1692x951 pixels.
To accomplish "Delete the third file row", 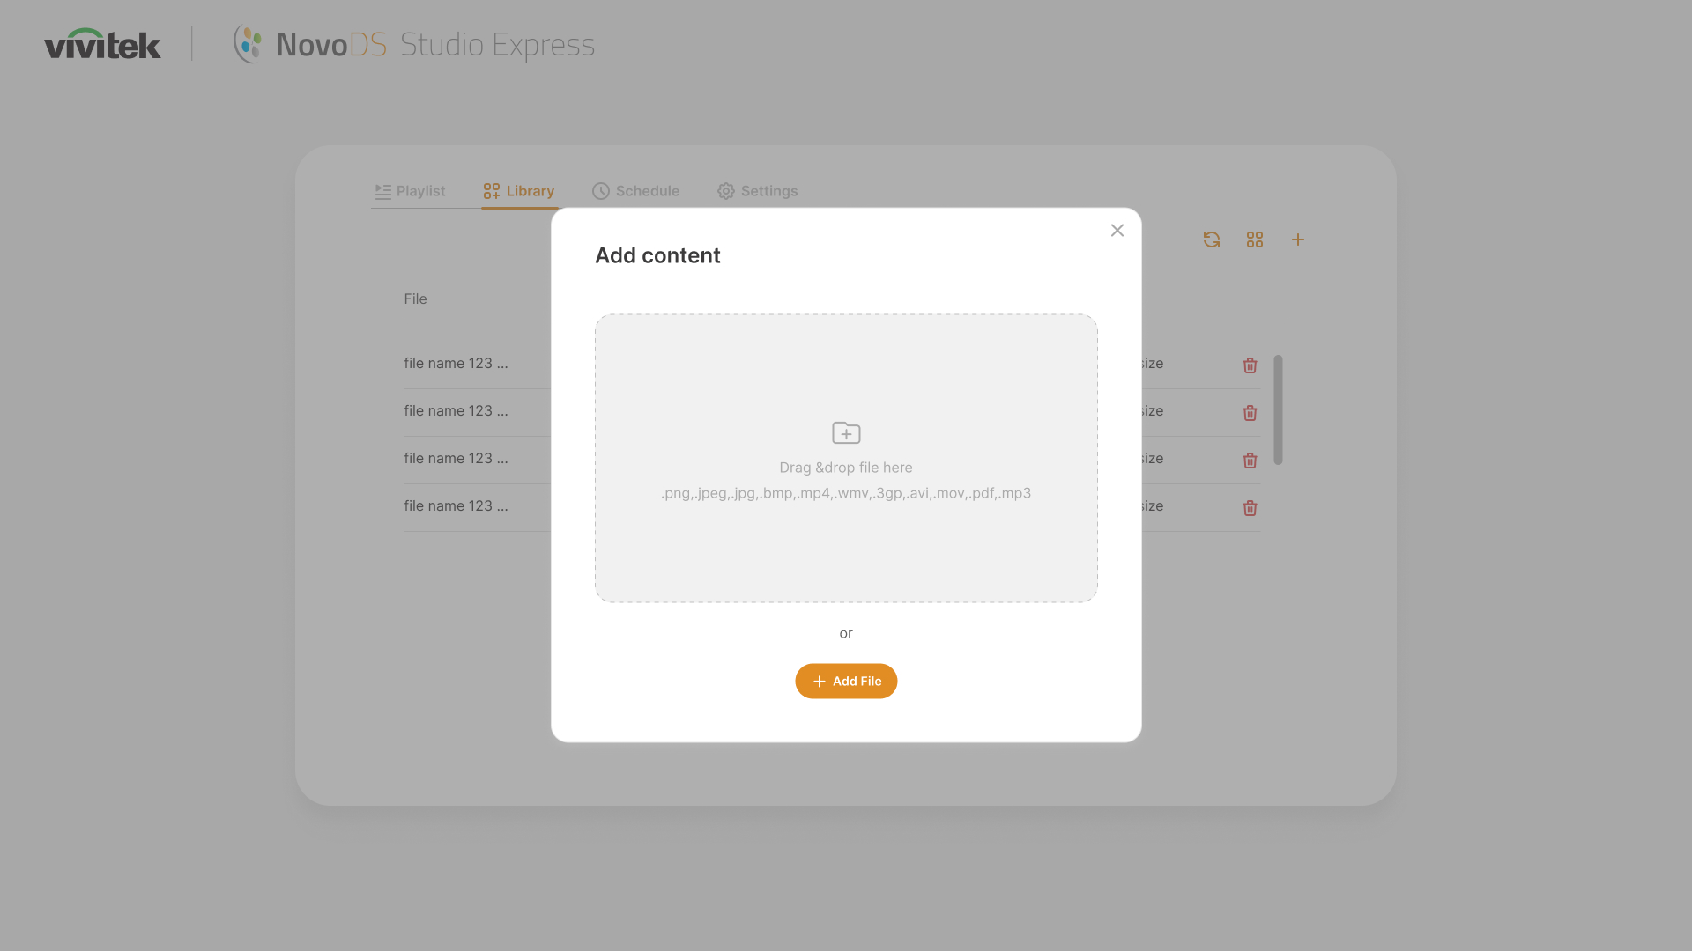I will 1250,461.
